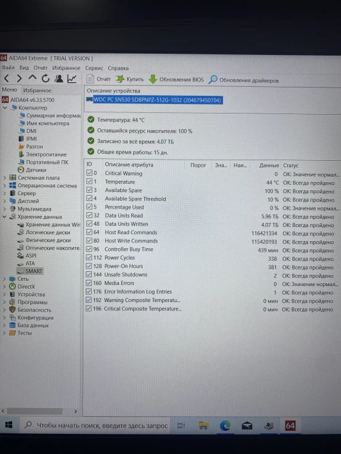The image size is (341, 454).
Task: Open the Портативный ПК tree item
Action: click(43, 162)
